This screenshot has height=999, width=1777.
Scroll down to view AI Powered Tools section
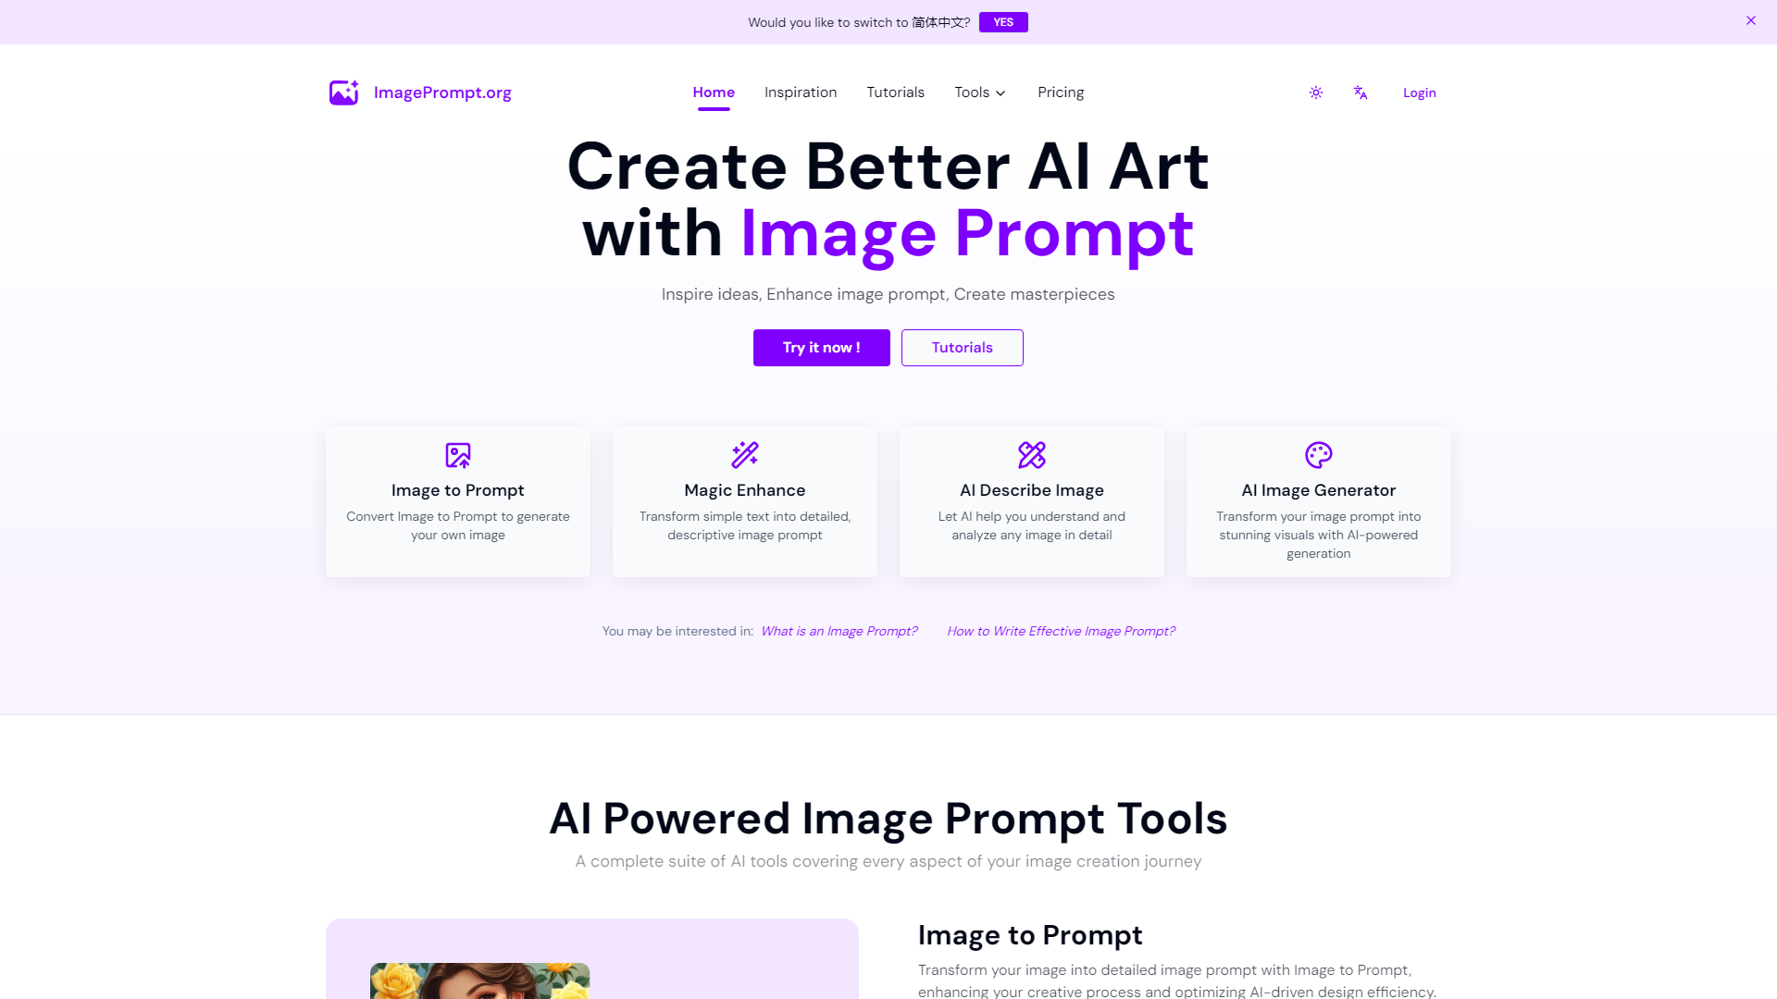[888, 818]
